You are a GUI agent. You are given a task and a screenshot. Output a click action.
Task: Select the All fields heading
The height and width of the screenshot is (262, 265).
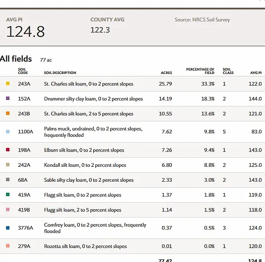pos(16,59)
